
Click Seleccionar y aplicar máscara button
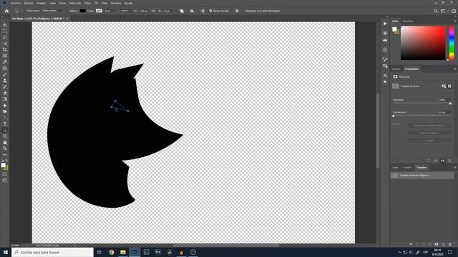pos(429,126)
